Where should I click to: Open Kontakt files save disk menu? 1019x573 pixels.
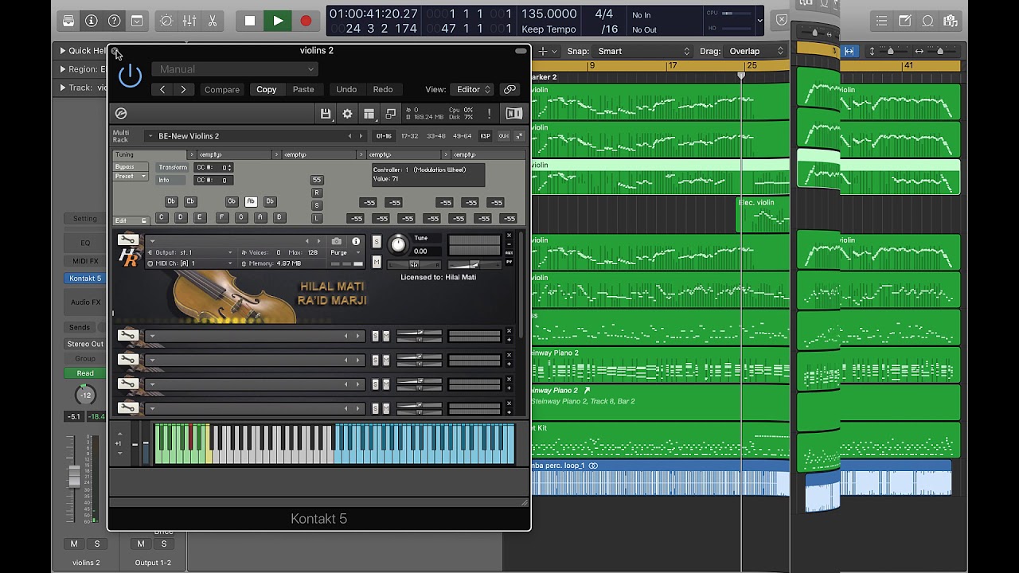(x=326, y=114)
